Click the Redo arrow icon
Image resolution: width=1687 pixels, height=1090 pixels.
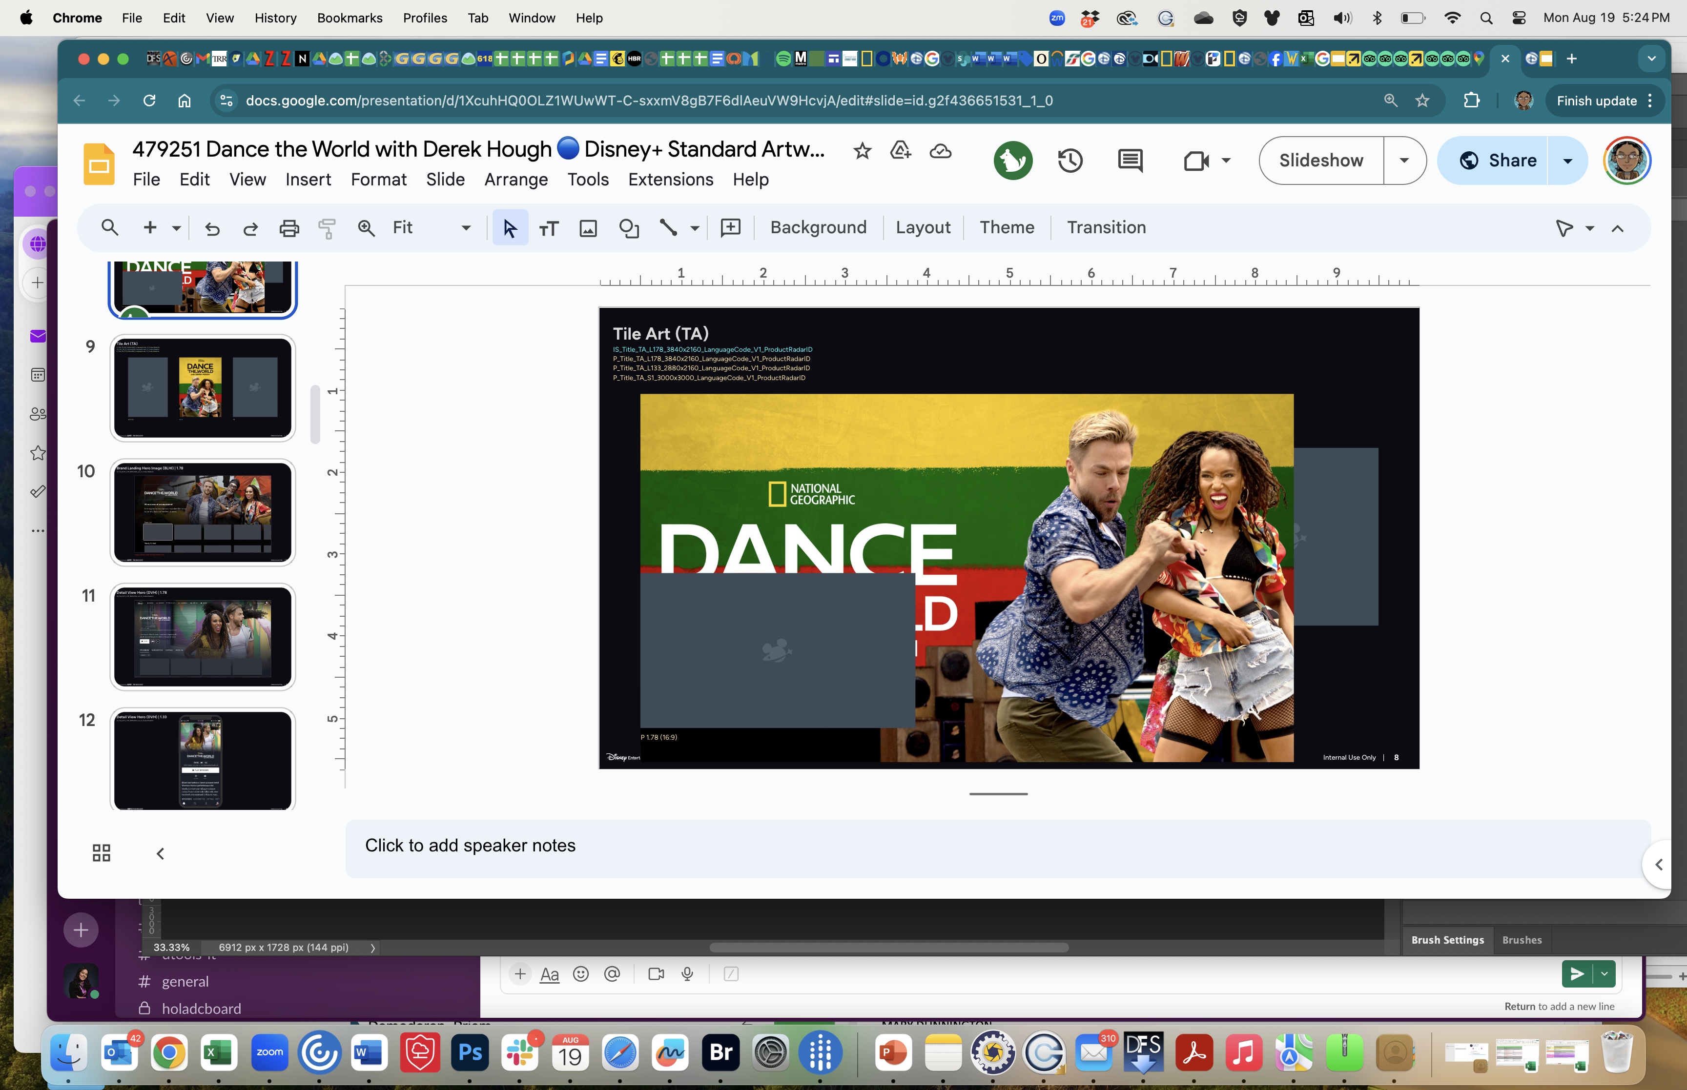point(250,228)
